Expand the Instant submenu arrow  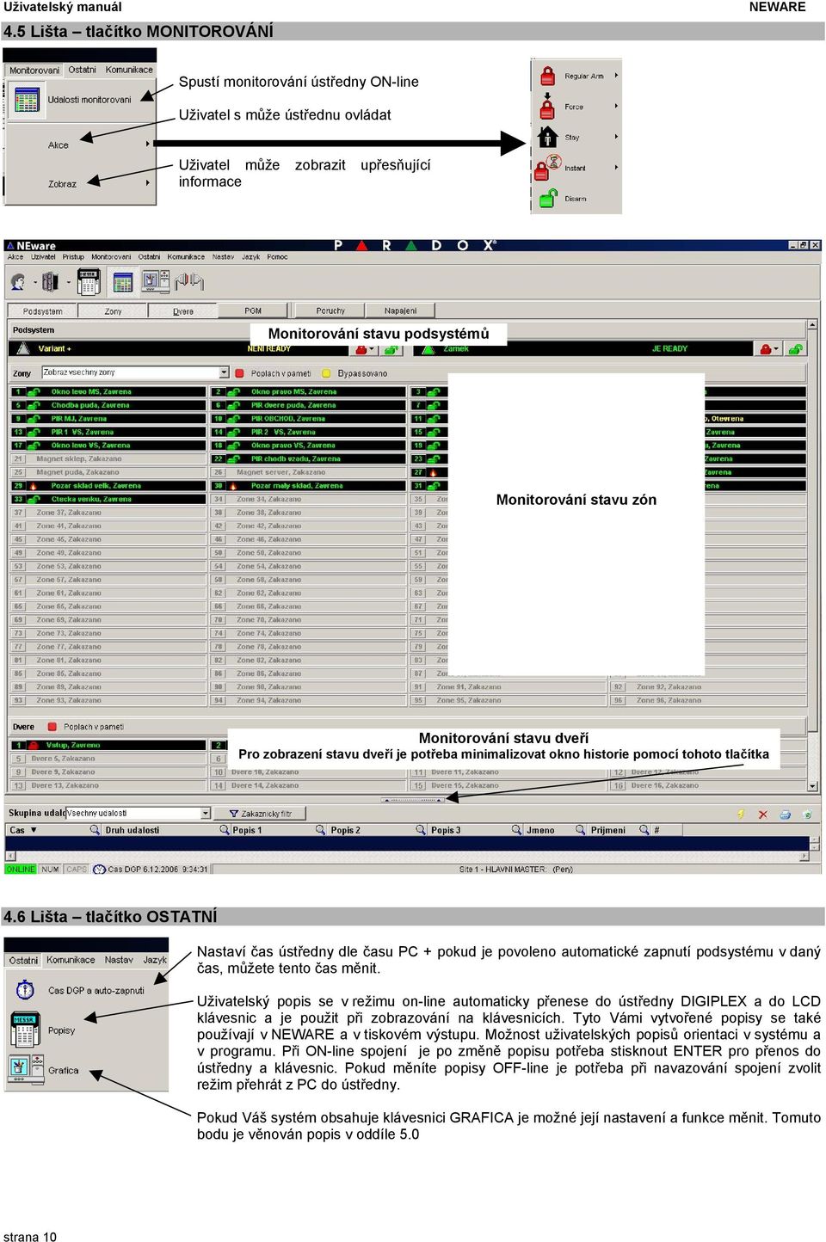(616, 168)
